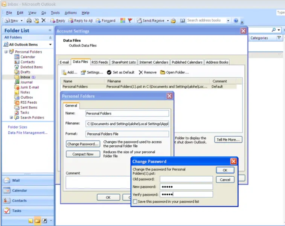Click the Compact Now button
The width and height of the screenshot is (285, 226).
click(83, 154)
